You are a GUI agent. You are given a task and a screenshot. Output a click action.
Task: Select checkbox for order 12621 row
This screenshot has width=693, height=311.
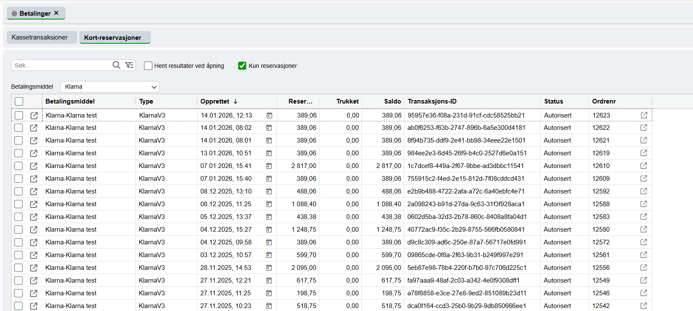(19, 140)
